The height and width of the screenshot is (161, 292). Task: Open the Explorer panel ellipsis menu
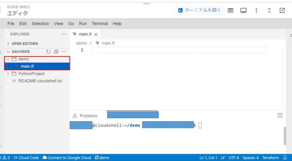64,34
